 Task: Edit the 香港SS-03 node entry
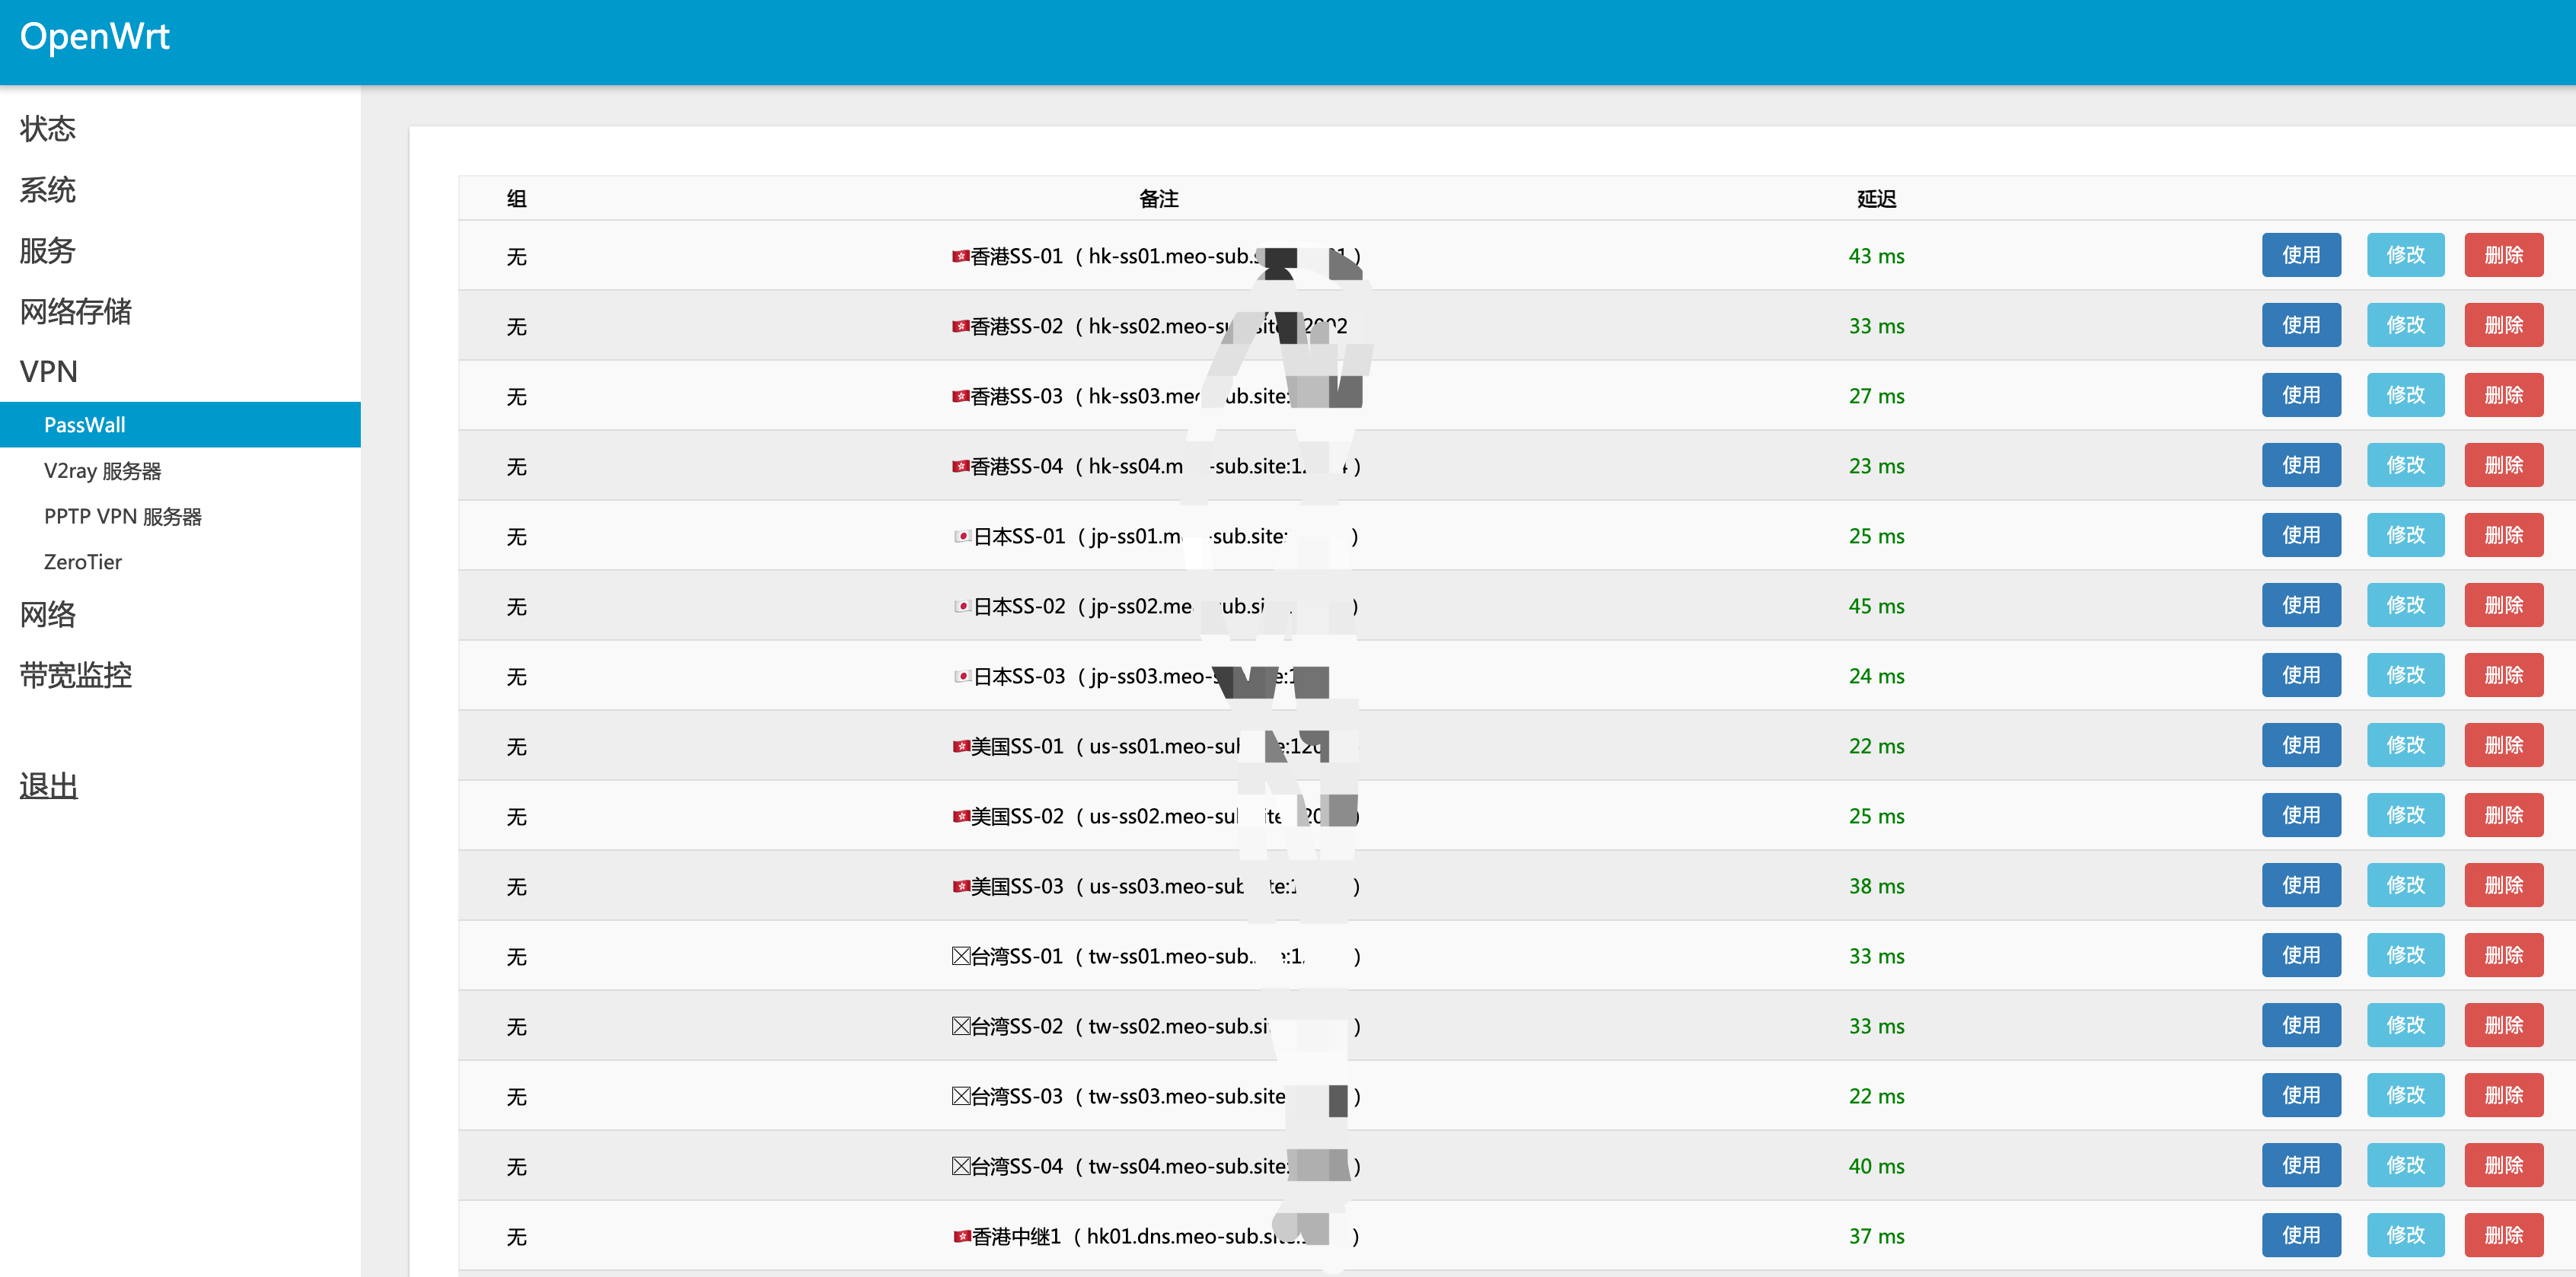2405,395
